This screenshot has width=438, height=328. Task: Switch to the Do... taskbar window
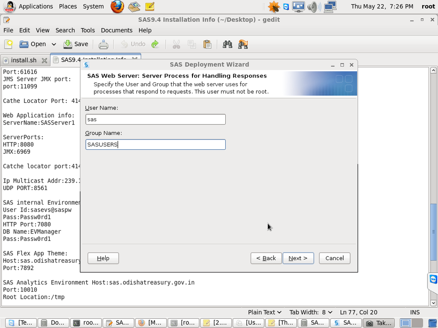(53, 323)
